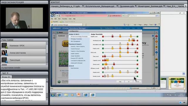This screenshot has width=188, height=106.
Task: Click the fullscreen expand icon on shared content
Action: [53, 15]
